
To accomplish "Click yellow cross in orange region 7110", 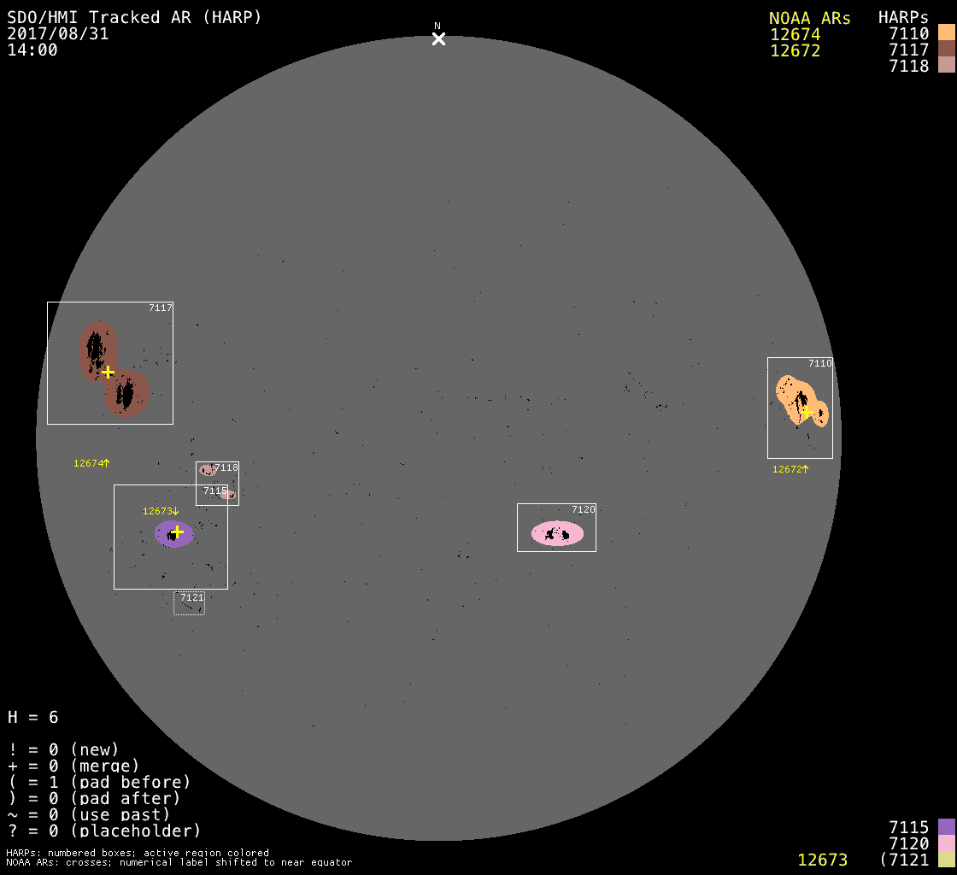I will (x=807, y=412).
